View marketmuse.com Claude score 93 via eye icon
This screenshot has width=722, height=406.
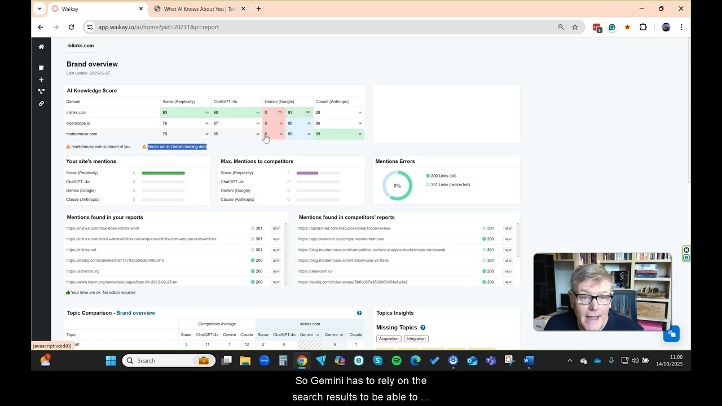[x=360, y=134]
